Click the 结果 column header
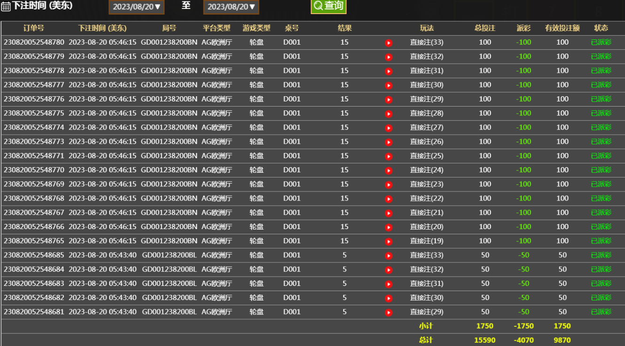The height and width of the screenshot is (346, 625). point(344,28)
